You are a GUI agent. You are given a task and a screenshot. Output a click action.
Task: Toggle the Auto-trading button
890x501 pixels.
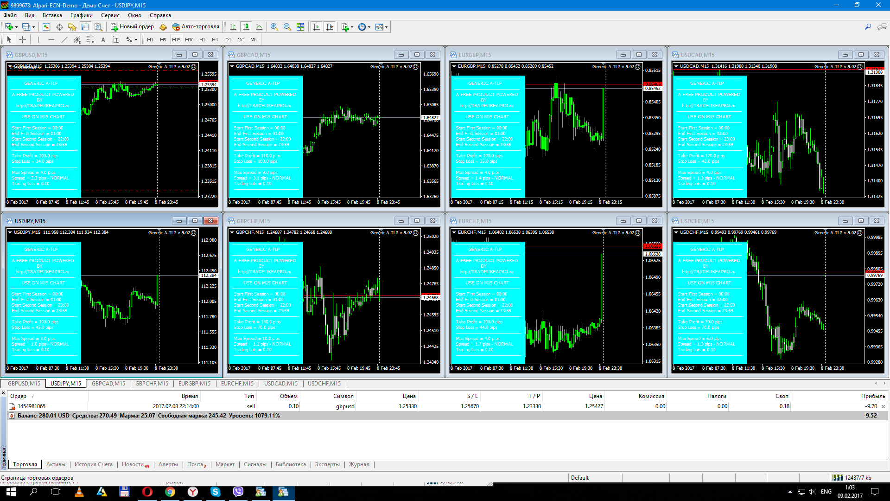pyautogui.click(x=196, y=27)
